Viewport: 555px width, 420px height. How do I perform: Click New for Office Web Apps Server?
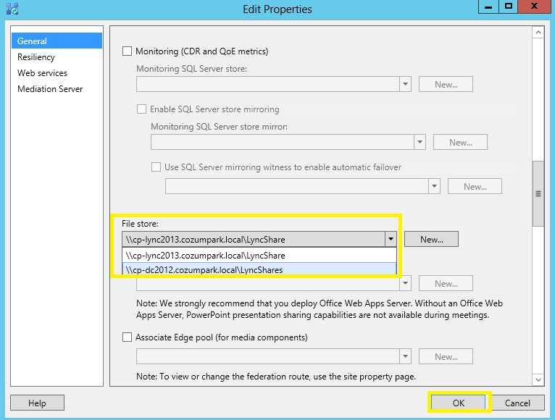[x=446, y=283]
